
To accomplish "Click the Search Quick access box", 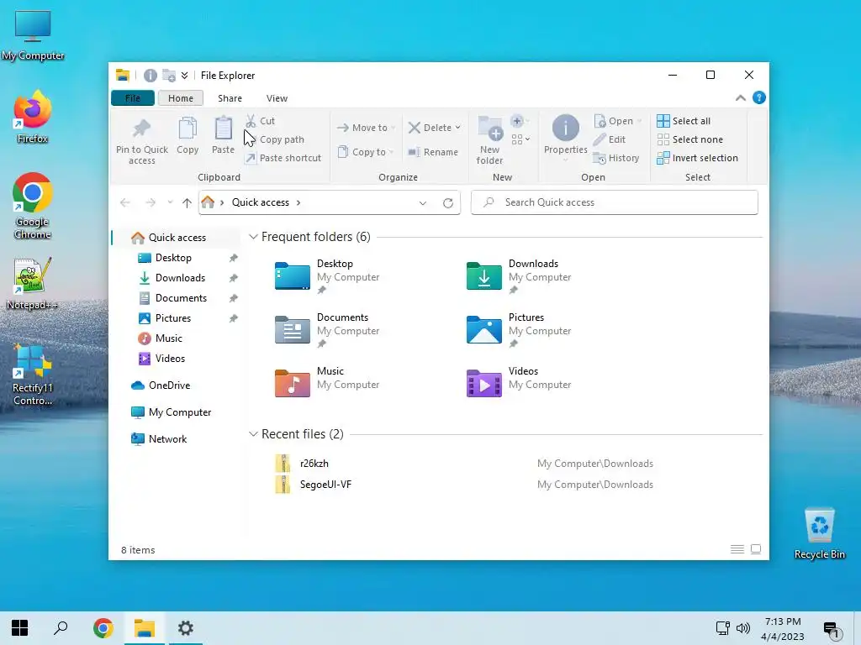I will pos(615,202).
